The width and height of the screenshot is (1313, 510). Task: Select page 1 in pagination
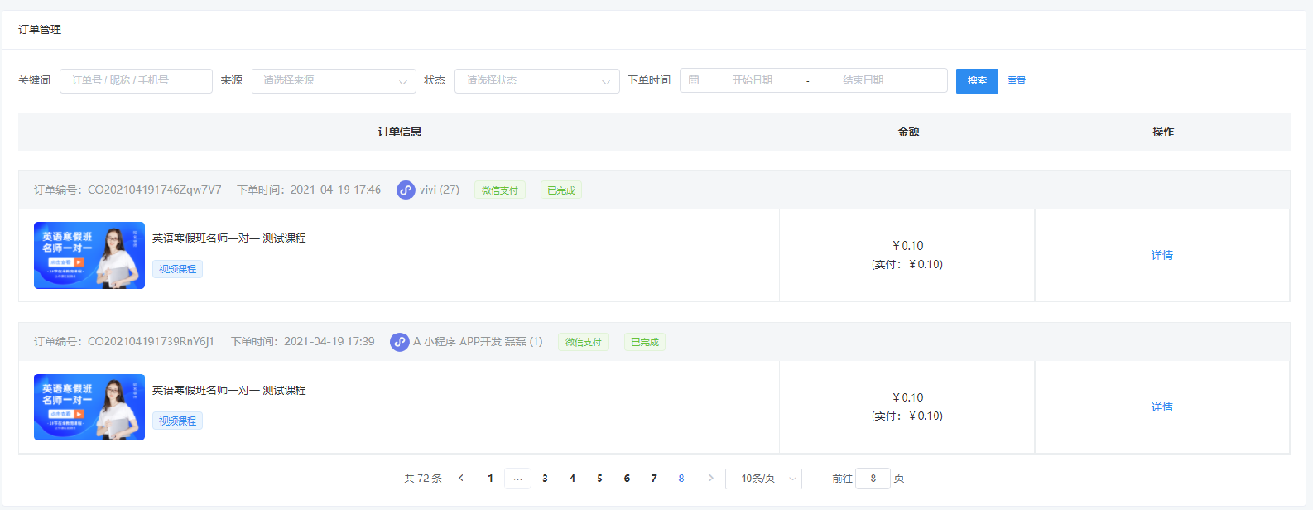[490, 479]
